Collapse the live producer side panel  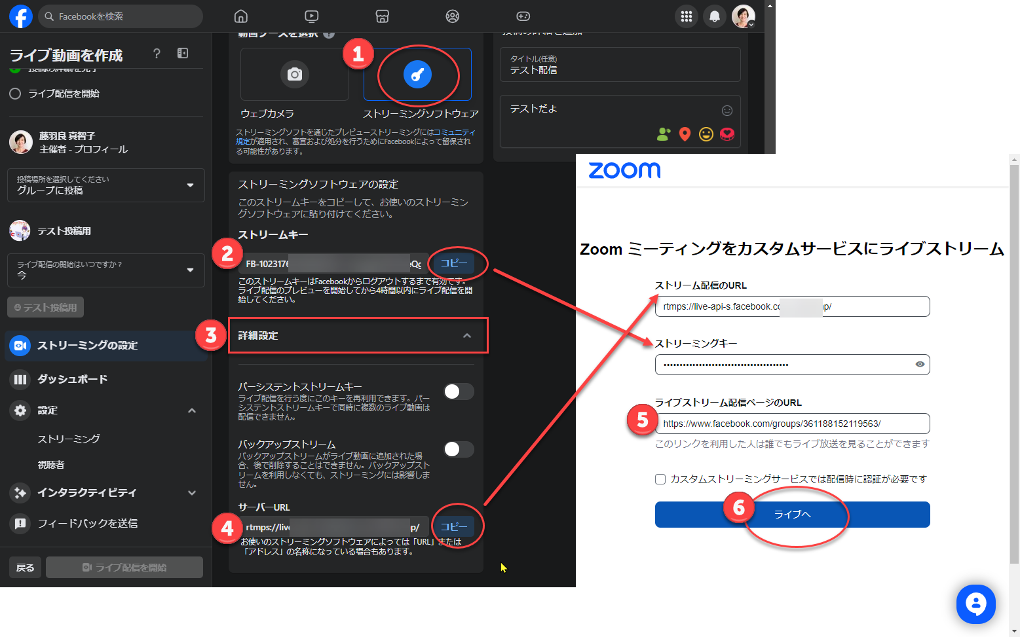(x=183, y=54)
